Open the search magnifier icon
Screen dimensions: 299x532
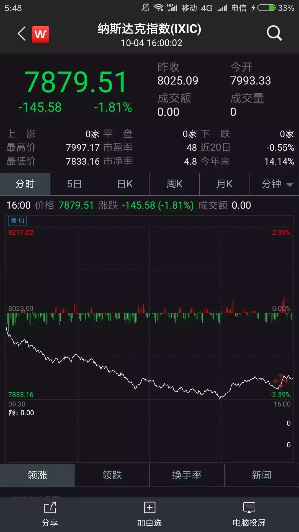pos(274,33)
